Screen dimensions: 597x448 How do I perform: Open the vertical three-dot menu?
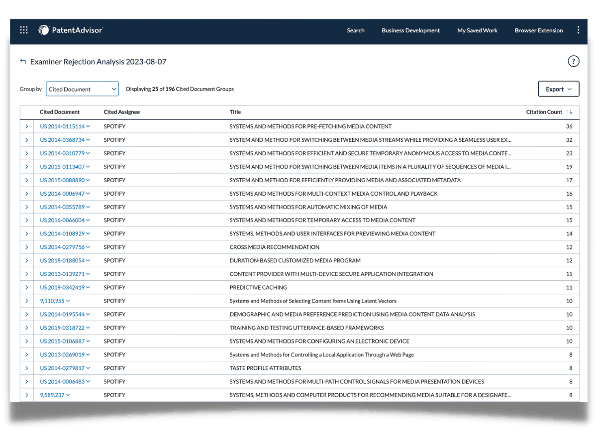point(578,30)
